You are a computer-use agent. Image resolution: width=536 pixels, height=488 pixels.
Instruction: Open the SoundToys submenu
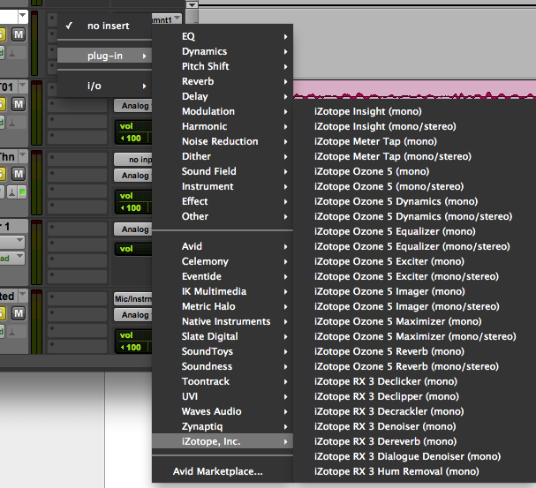tap(223, 351)
